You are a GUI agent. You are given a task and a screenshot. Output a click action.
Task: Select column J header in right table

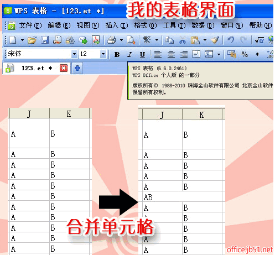pos(162,115)
